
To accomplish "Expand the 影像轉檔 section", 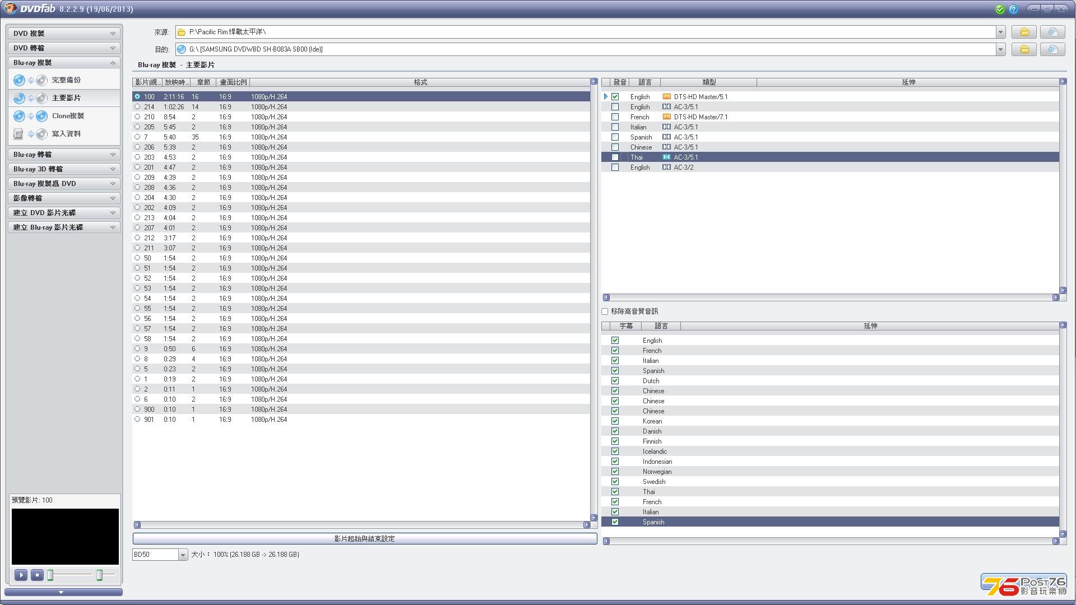I will click(x=64, y=198).
